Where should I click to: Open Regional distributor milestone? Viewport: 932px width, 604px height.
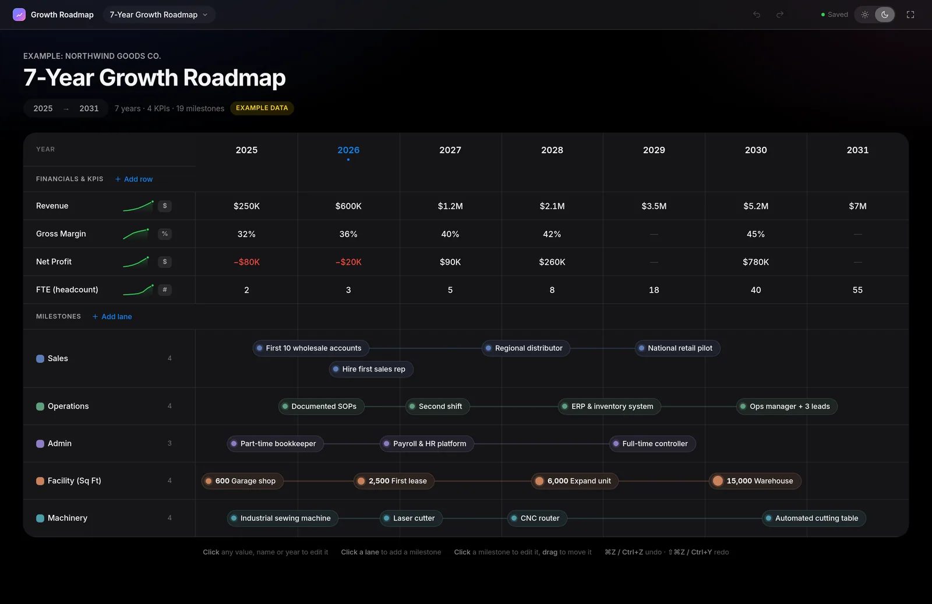526,348
